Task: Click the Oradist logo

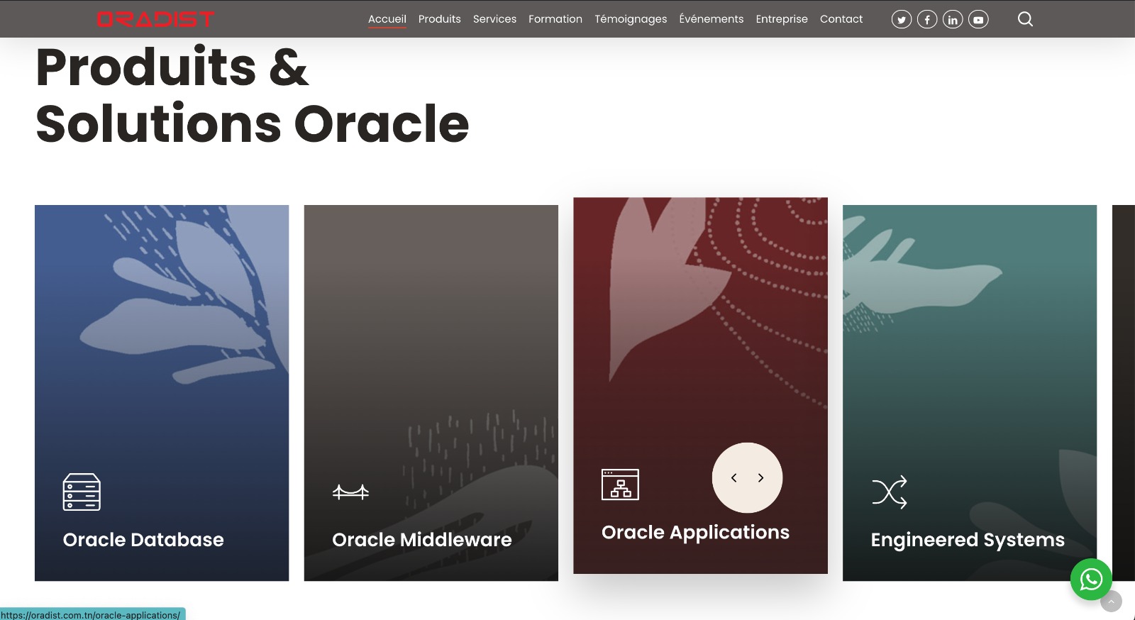Action: click(x=155, y=19)
